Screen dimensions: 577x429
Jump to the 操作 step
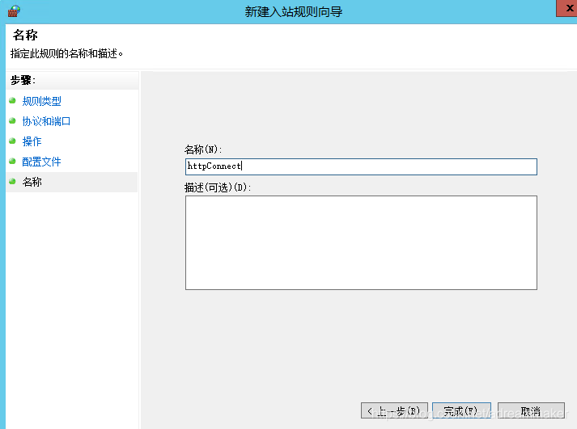(32, 141)
